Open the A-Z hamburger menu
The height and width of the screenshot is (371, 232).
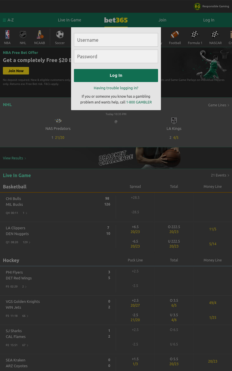8,20
